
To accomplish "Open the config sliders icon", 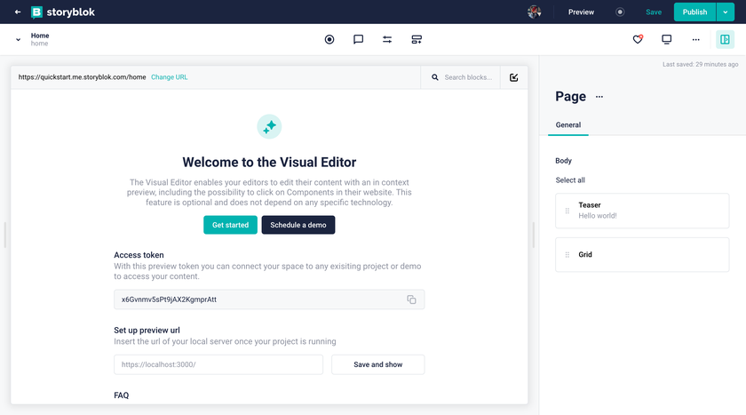I will pos(387,39).
